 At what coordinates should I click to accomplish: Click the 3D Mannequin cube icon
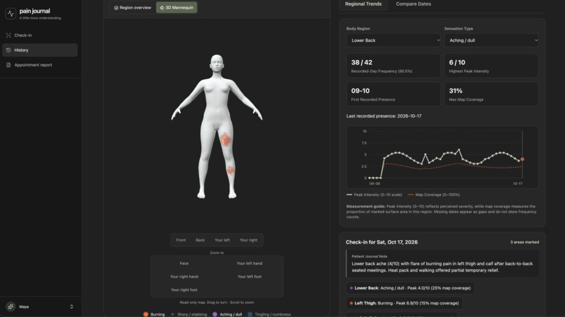[x=162, y=8]
